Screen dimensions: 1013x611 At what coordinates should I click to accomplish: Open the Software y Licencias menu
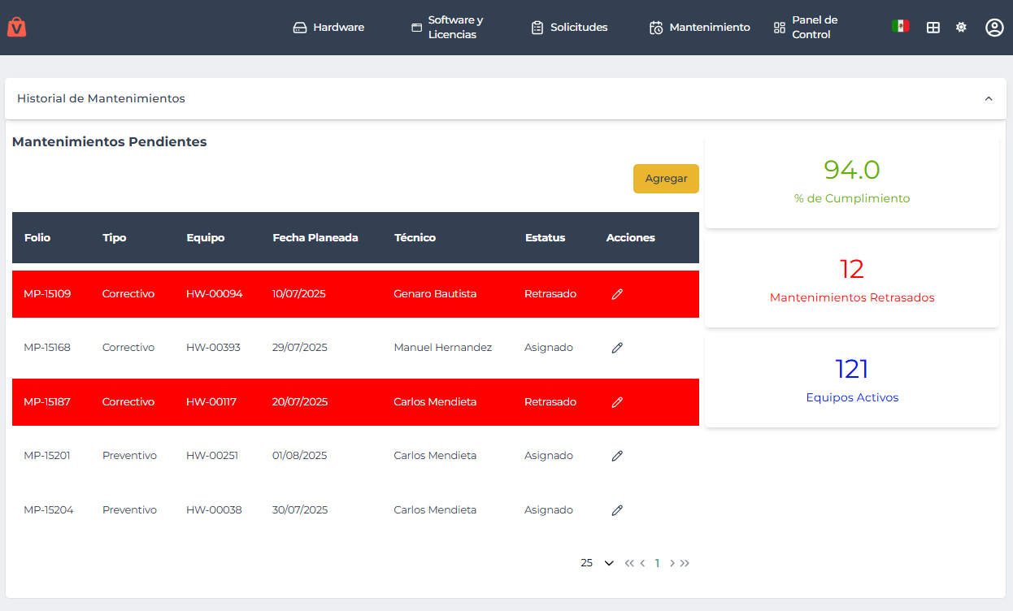[x=448, y=28]
